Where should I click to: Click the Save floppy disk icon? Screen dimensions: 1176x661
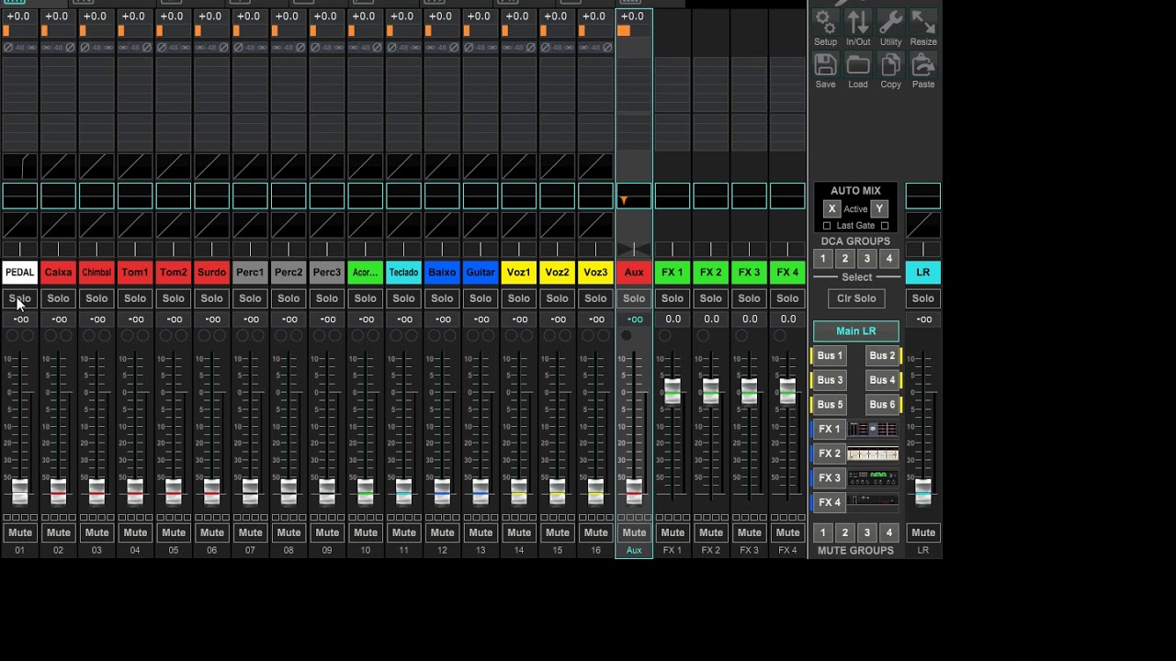tap(825, 65)
